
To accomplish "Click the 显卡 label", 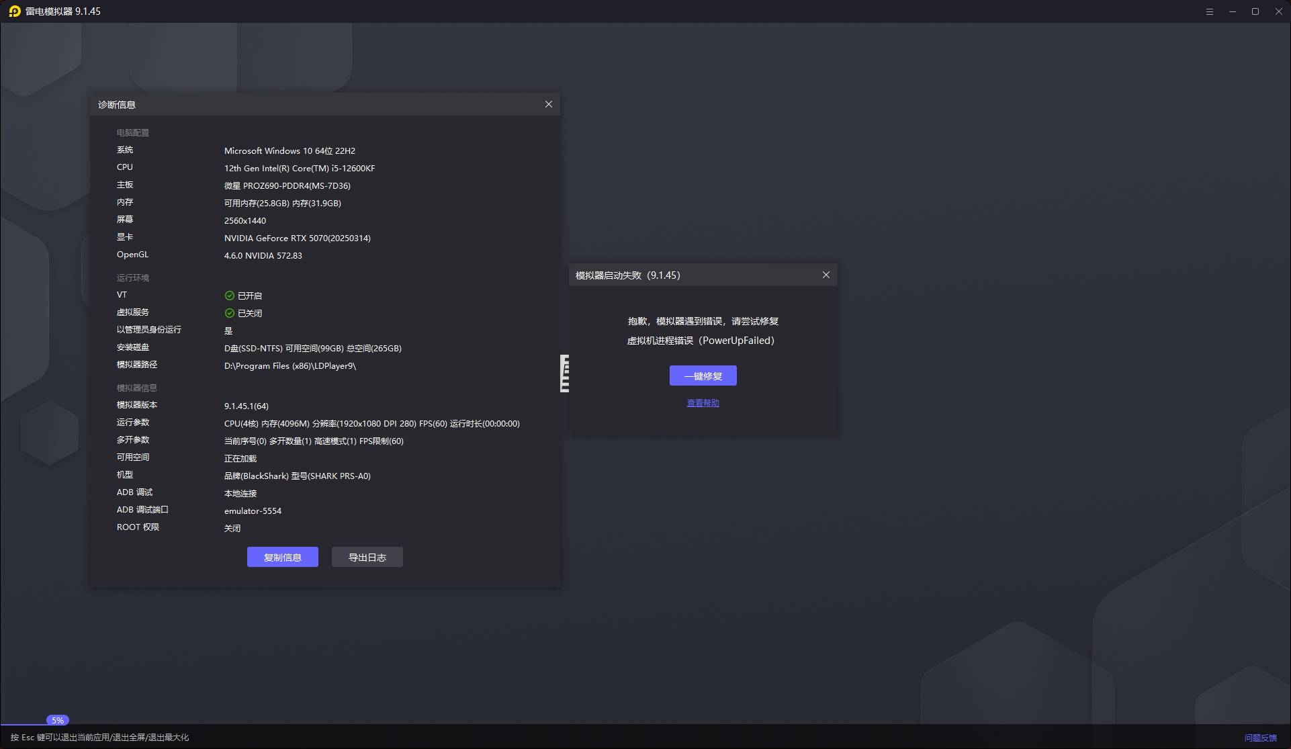I will pos(124,237).
